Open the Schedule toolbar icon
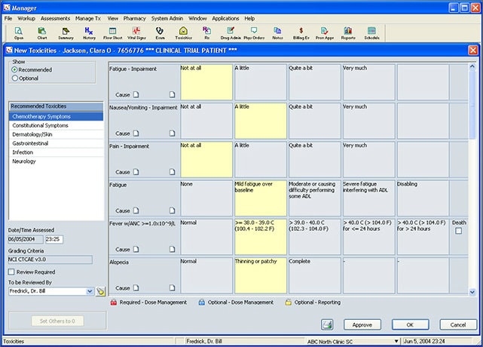The height and width of the screenshot is (347, 483). click(371, 32)
